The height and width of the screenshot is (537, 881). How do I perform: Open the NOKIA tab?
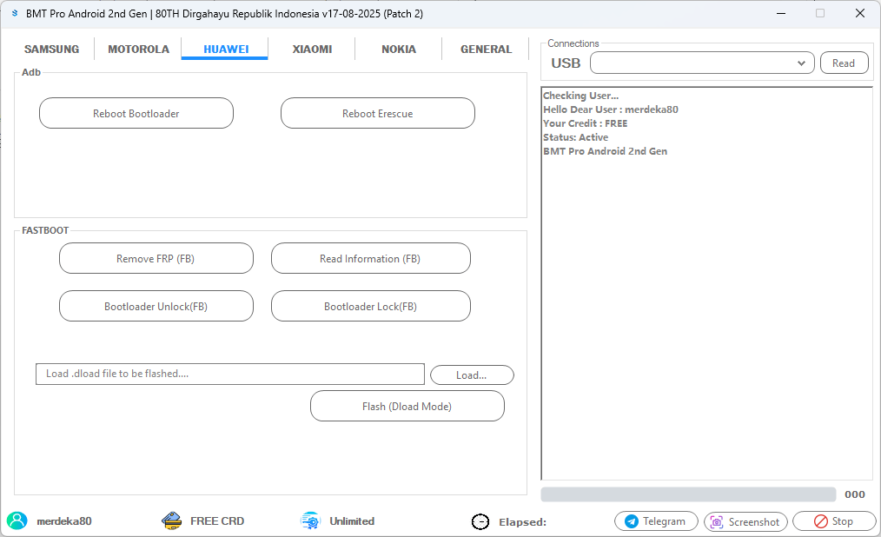(398, 49)
